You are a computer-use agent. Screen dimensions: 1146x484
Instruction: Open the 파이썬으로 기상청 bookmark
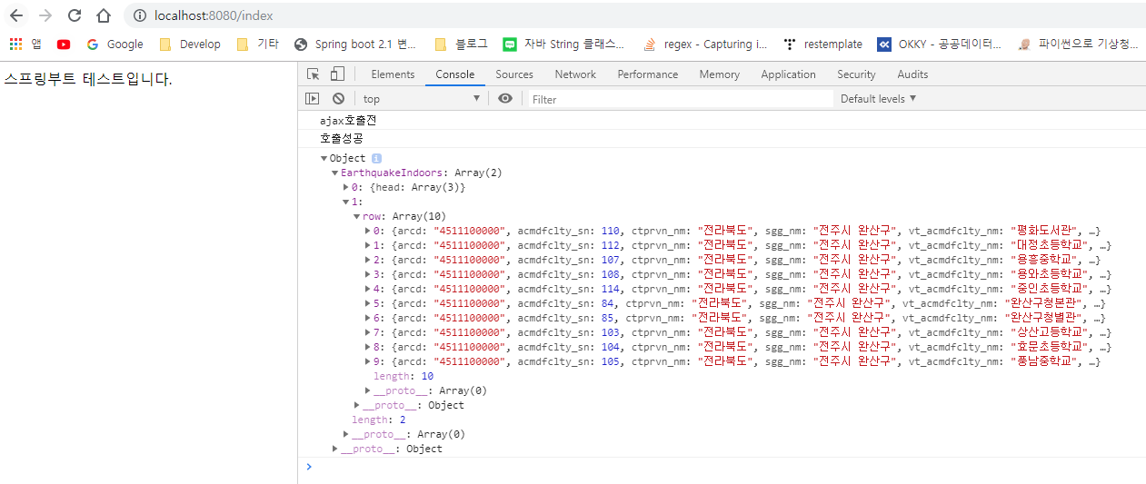pos(1078,44)
